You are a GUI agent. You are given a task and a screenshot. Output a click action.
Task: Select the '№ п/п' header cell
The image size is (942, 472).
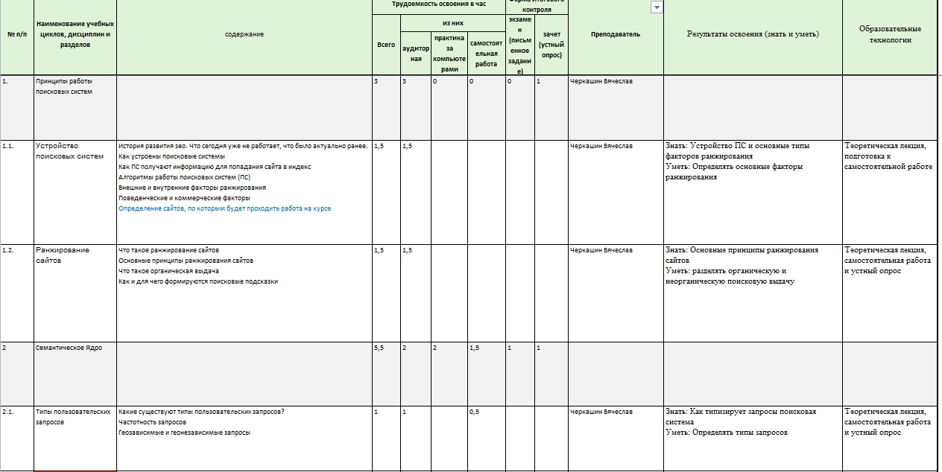(x=17, y=34)
